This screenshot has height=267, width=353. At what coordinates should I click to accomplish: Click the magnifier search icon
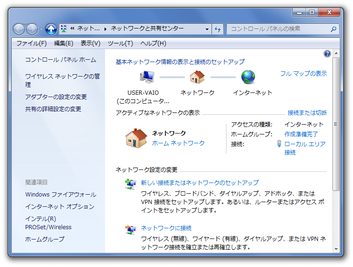333,29
